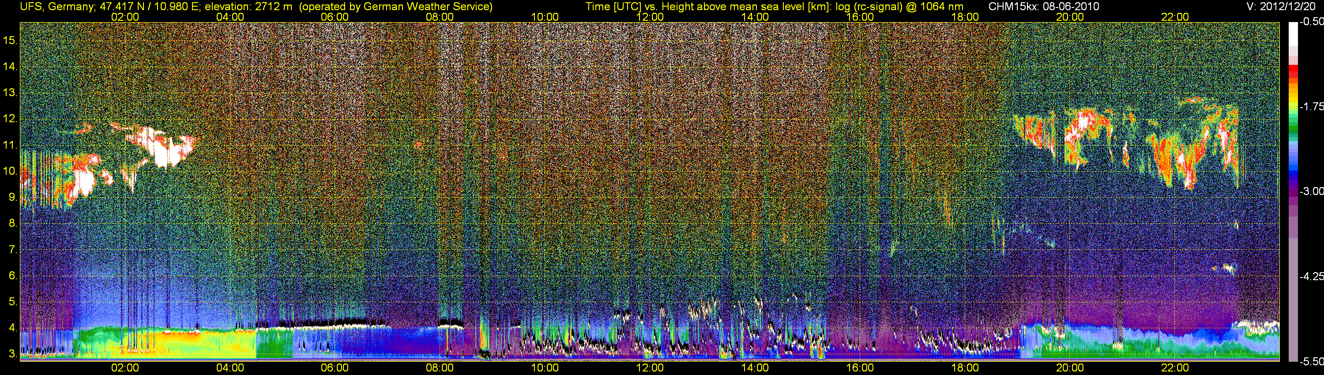Click the -3.00 value on the color scale

tap(1311, 191)
